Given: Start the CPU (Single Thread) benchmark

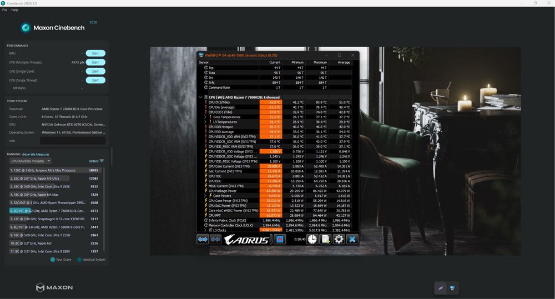Looking at the screenshot, I should pyautogui.click(x=95, y=80).
